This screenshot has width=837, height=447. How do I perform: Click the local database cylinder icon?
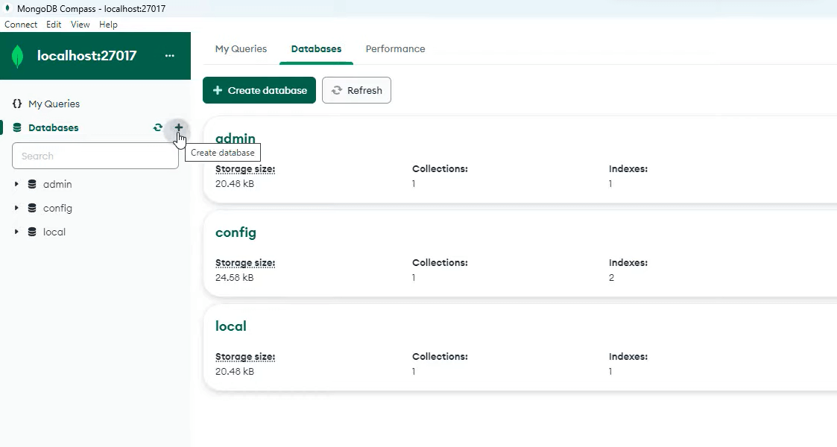pos(31,232)
